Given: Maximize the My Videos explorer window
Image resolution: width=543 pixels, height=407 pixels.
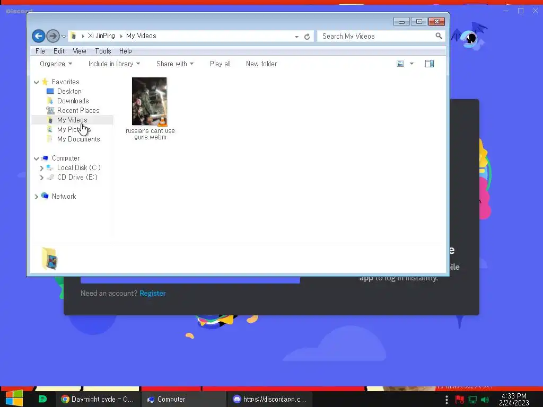Looking at the screenshot, I should point(419,22).
